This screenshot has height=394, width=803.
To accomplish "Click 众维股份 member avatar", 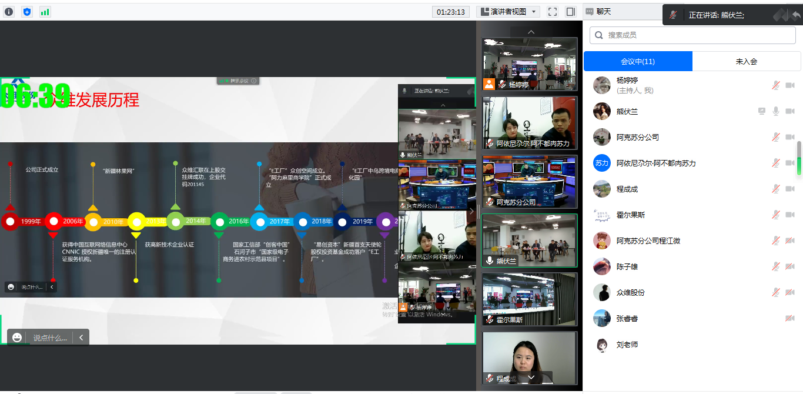I will (x=601, y=292).
